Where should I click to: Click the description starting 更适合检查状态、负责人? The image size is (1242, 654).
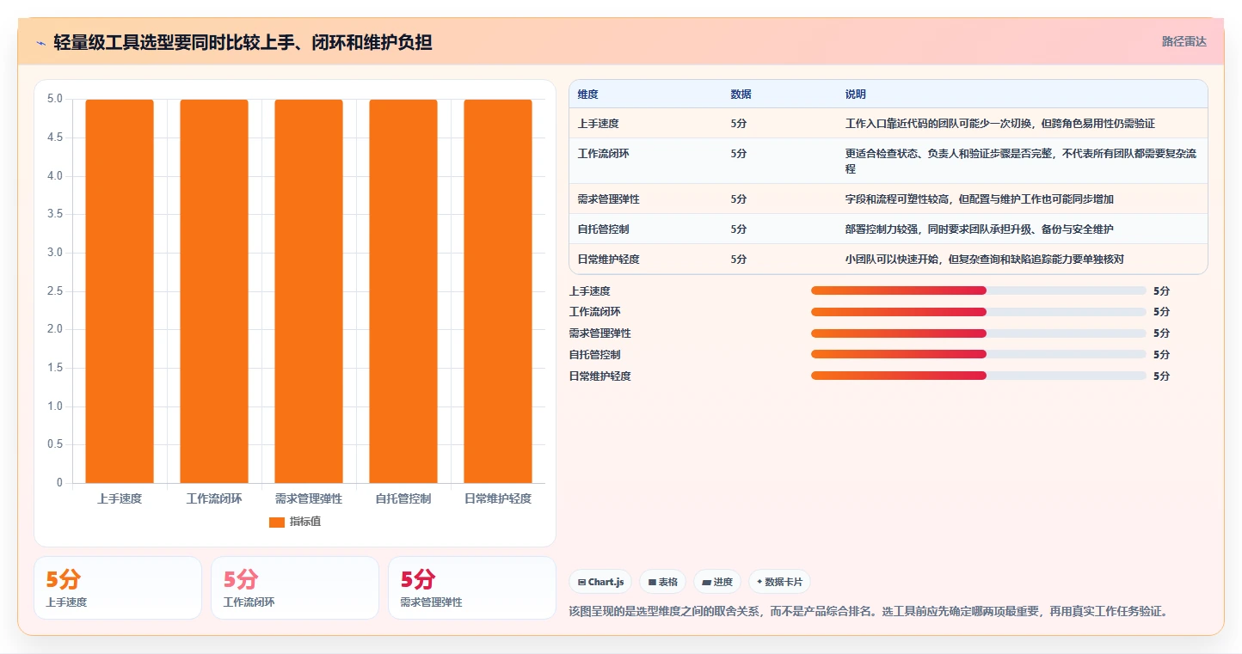pos(1021,162)
